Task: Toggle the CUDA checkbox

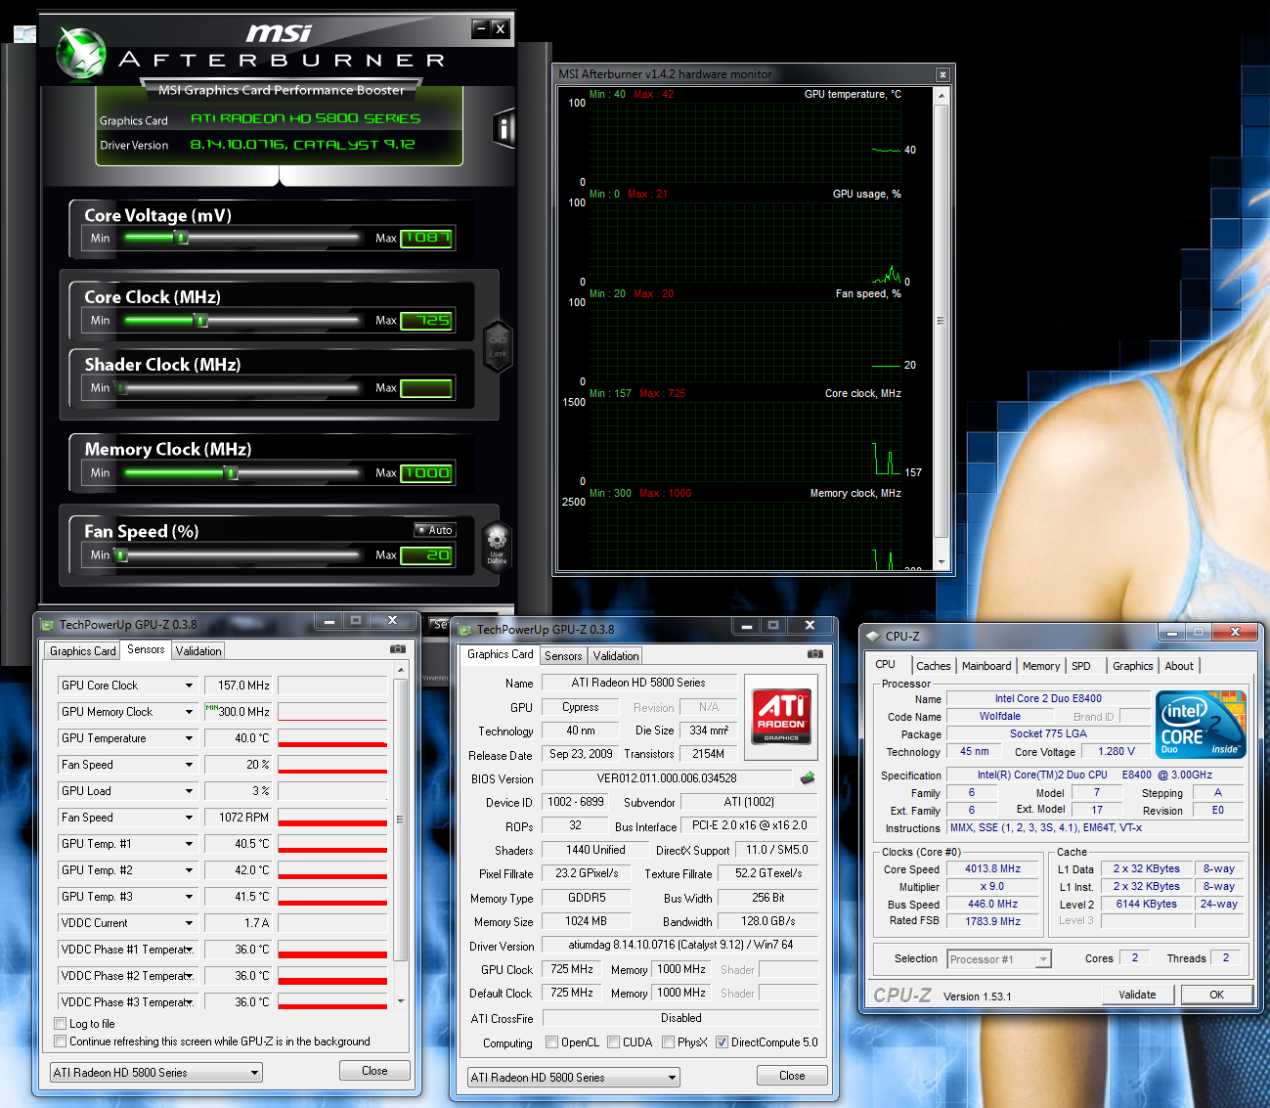Action: click(x=613, y=1042)
